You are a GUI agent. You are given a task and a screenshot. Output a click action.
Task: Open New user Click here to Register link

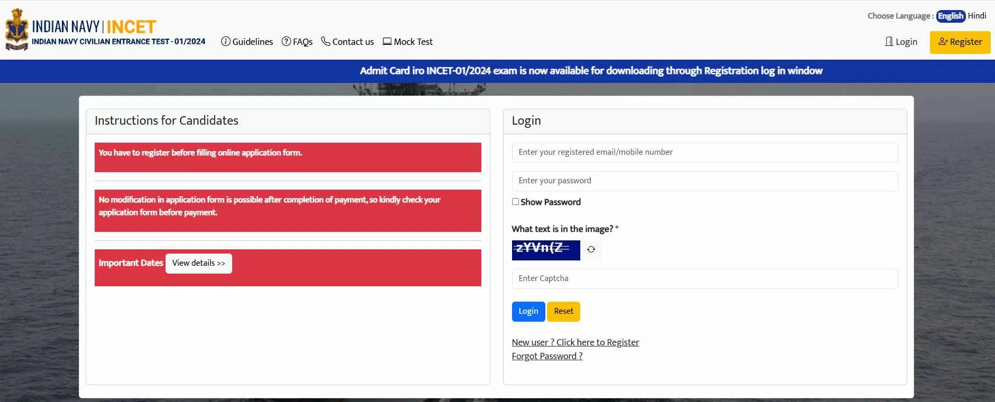click(x=576, y=342)
